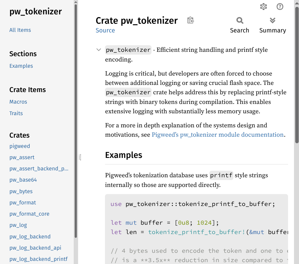Open the Source link
Screen dimensions: 299x264
[x=105, y=31]
